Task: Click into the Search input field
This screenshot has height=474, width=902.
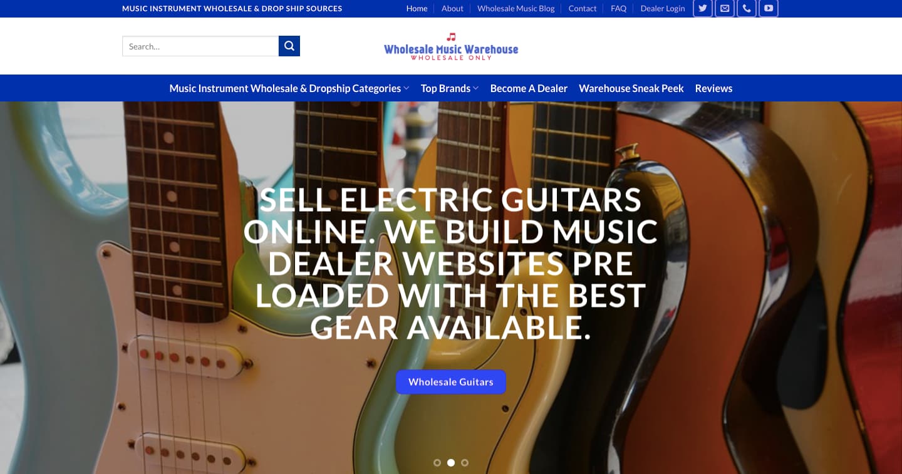Action: pos(200,46)
